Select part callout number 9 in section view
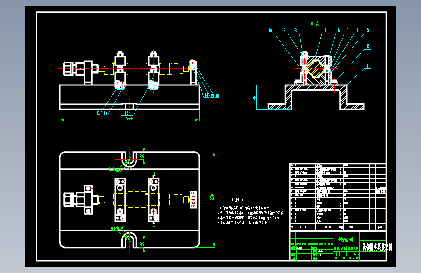421x273 pixels. click(285, 31)
